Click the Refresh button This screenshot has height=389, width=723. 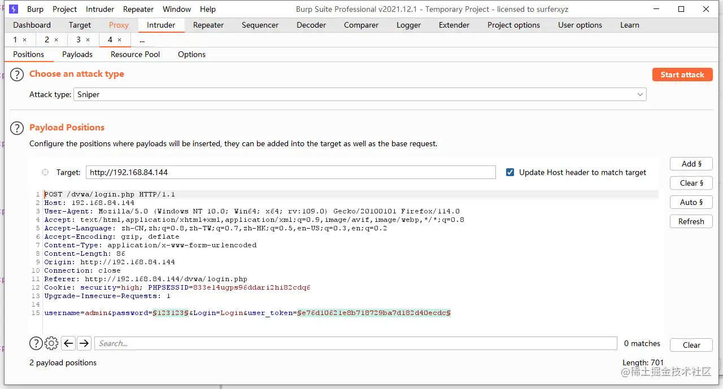point(691,221)
